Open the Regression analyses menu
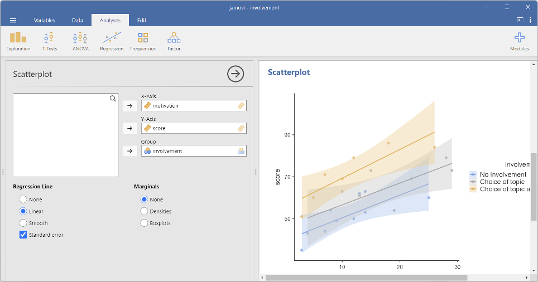The width and height of the screenshot is (538, 282). 112,41
